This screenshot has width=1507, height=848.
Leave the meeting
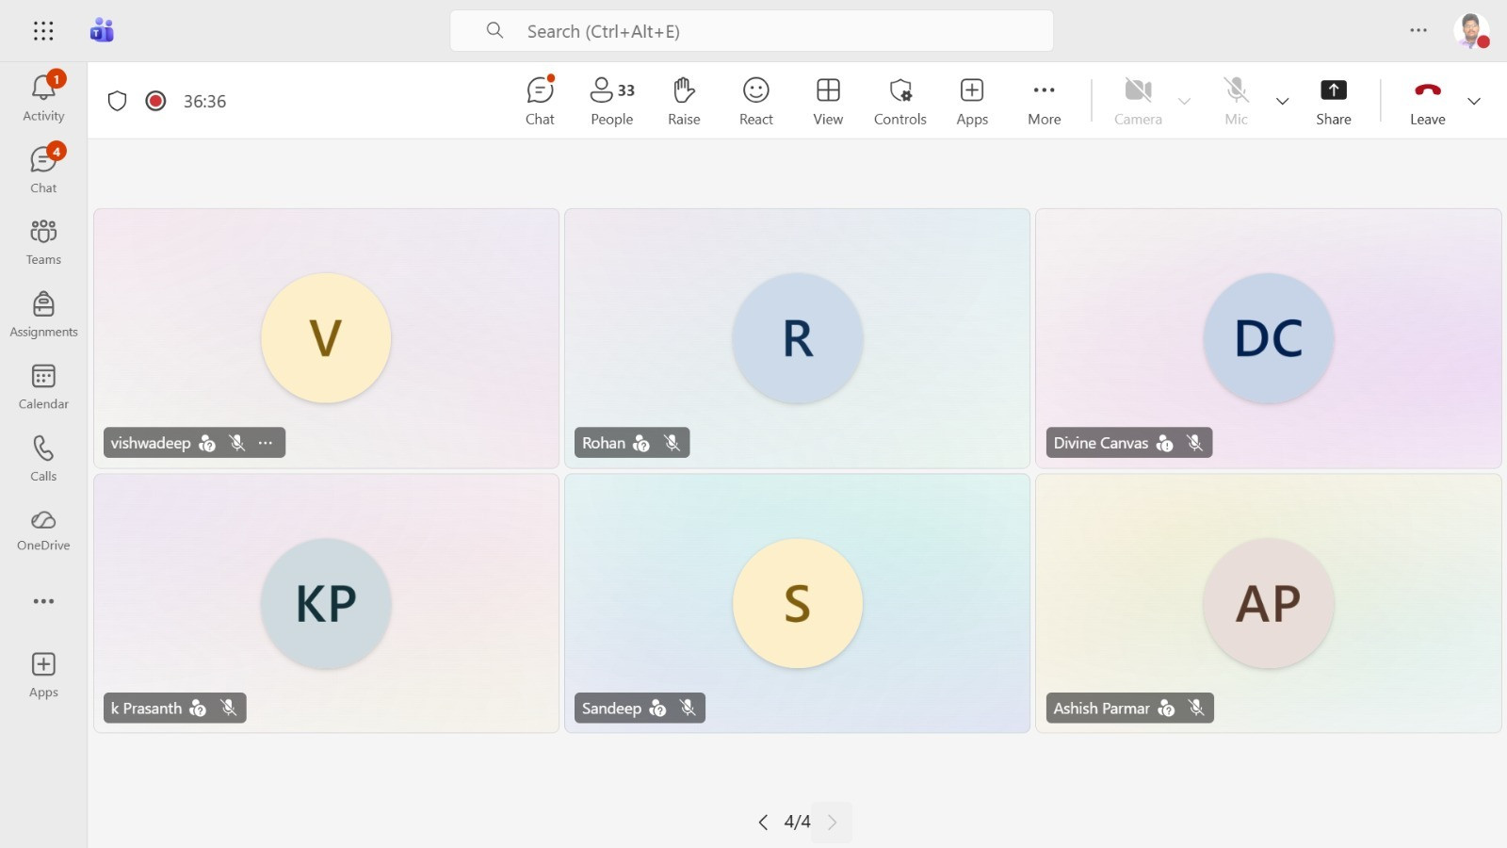(x=1427, y=100)
